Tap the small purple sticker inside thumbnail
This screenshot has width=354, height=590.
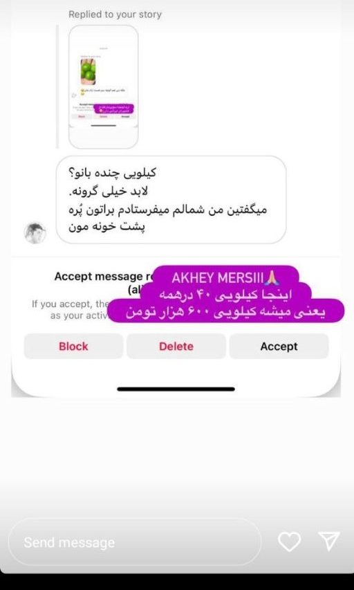point(113,109)
